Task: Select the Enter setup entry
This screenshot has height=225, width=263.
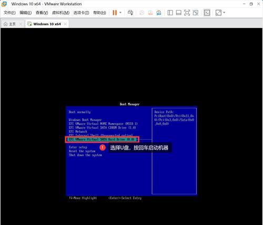Action: (78, 147)
